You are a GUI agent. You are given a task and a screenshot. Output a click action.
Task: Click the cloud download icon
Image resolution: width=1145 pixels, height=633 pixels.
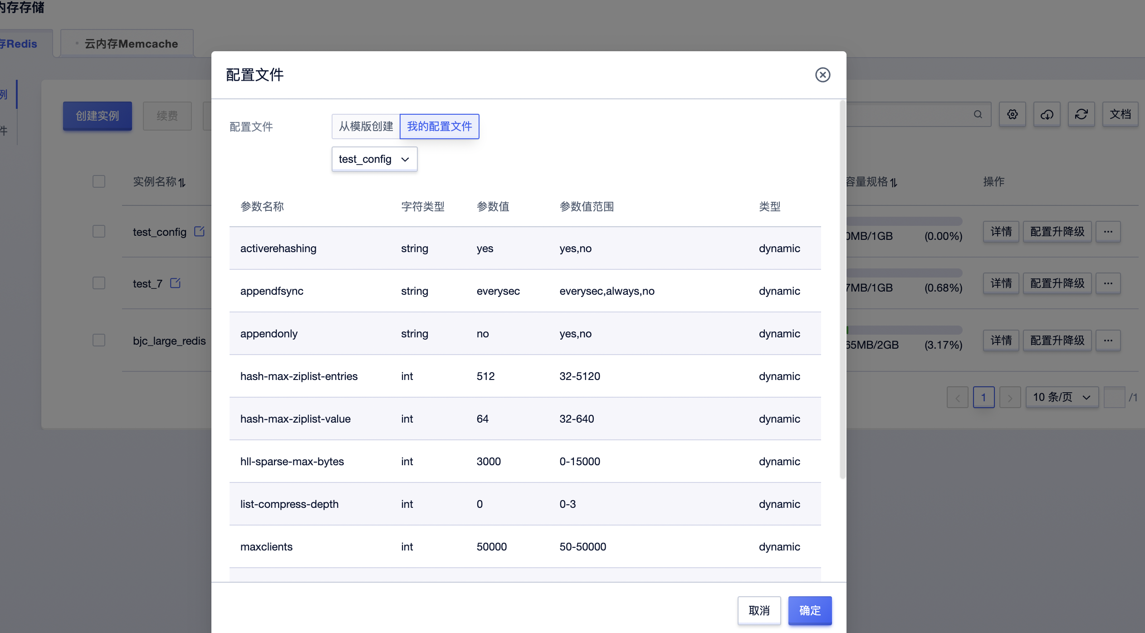tap(1047, 115)
